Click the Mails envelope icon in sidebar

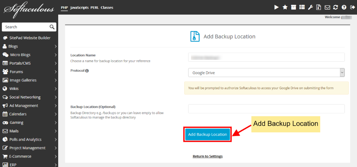(x=5, y=131)
